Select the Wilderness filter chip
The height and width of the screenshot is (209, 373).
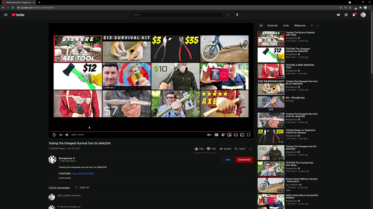[300, 26]
